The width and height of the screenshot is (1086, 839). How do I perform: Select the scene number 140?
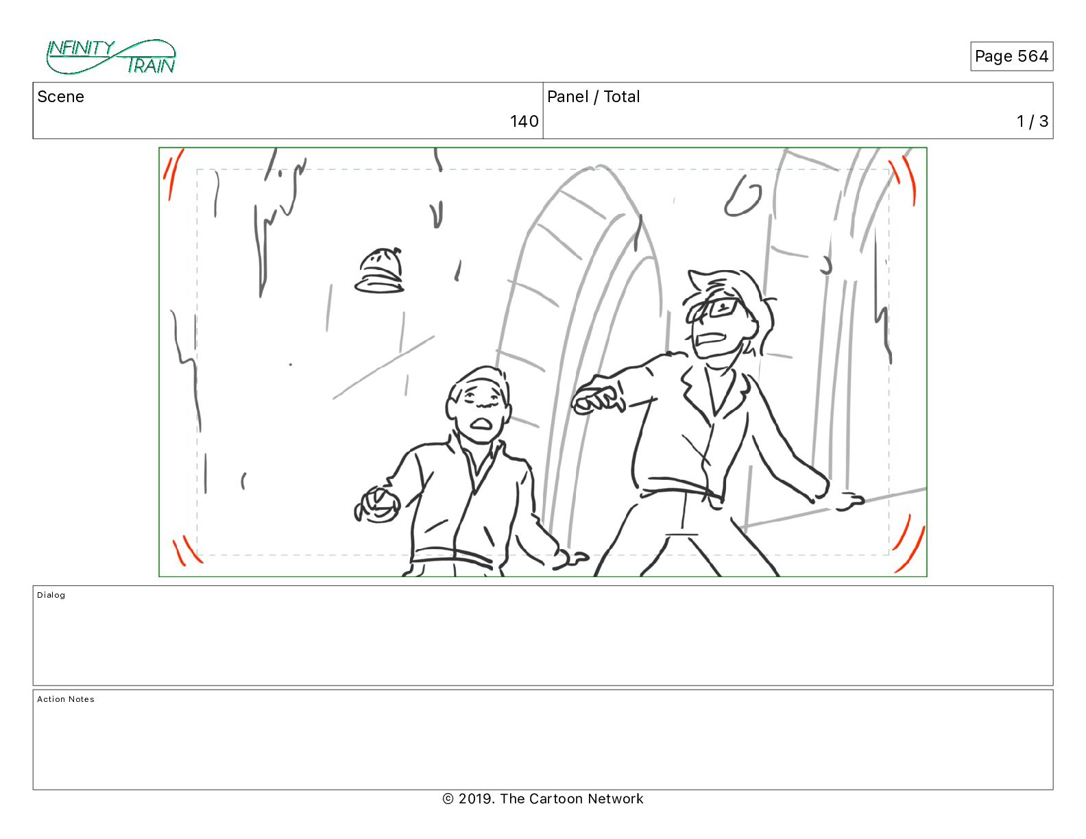(524, 121)
